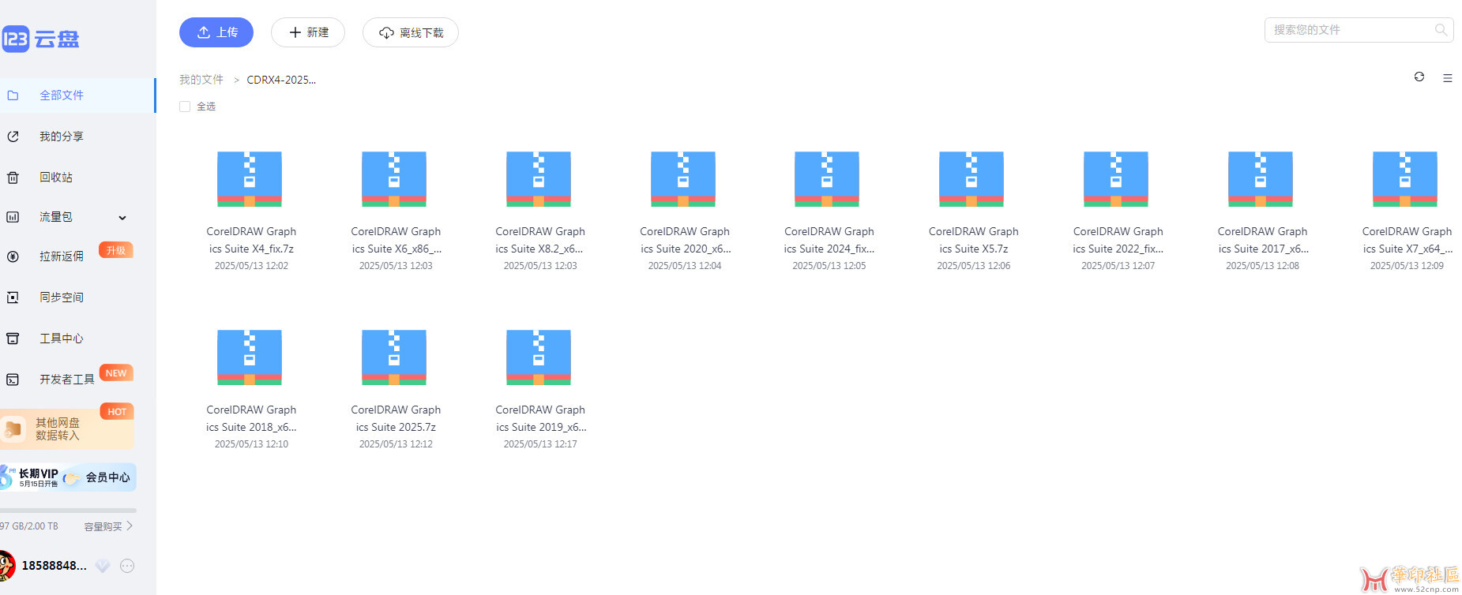1462x595 pixels.
Task: Open the account more-options ellipsis
Action: click(127, 566)
